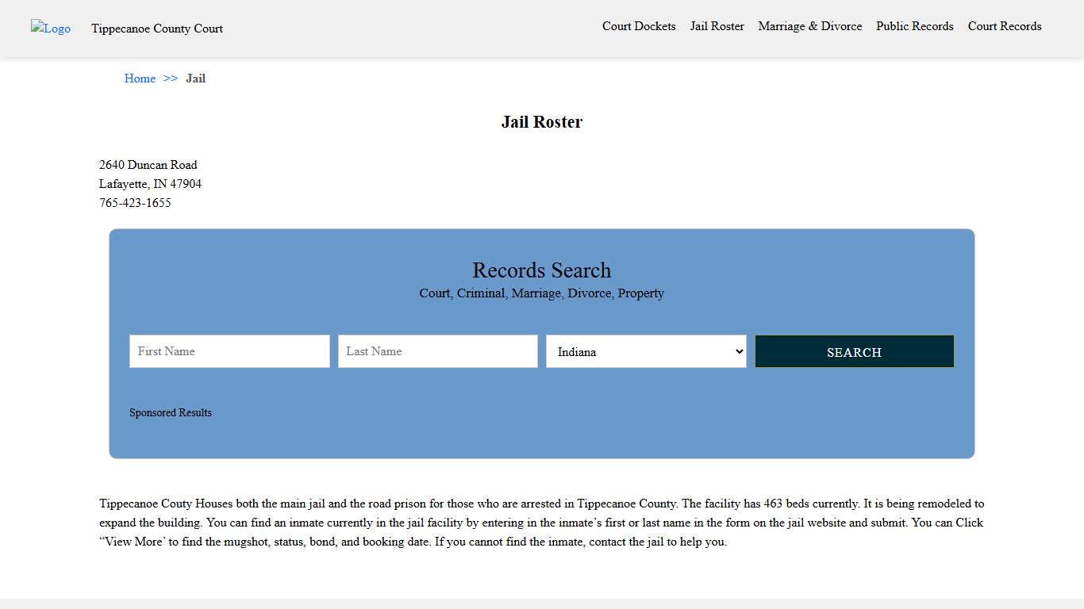
Task: Click the Home breadcrumb link
Action: pos(140,79)
